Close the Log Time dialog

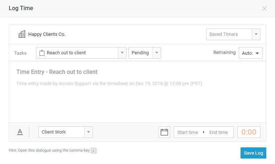[x=264, y=8]
